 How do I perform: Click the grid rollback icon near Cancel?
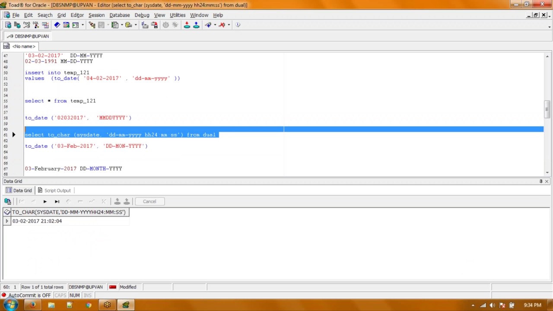point(127,201)
